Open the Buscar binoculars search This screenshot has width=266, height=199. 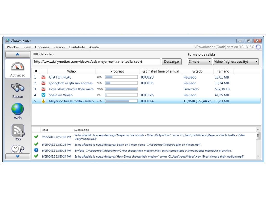point(18,90)
